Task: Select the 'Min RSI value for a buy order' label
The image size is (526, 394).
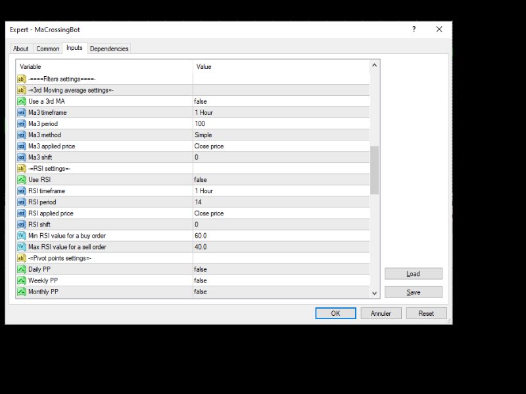Action: click(67, 236)
